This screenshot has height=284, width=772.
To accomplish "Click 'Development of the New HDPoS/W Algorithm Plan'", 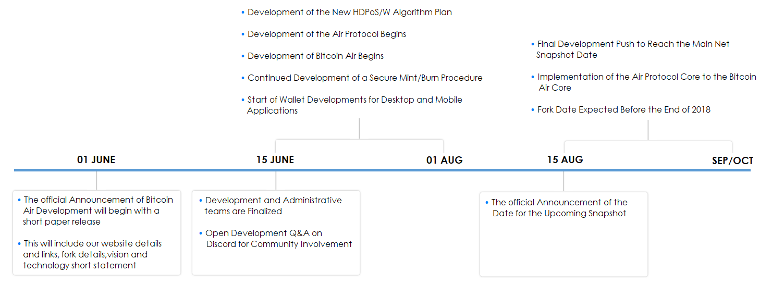I will coord(349,13).
